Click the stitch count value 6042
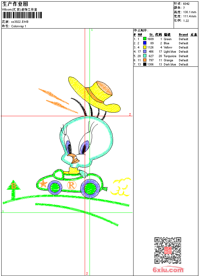 (186, 4)
